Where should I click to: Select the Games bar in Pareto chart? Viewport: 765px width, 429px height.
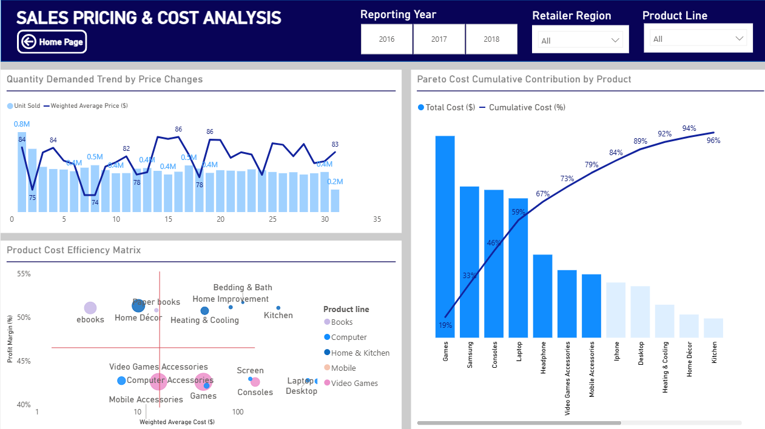coord(445,236)
